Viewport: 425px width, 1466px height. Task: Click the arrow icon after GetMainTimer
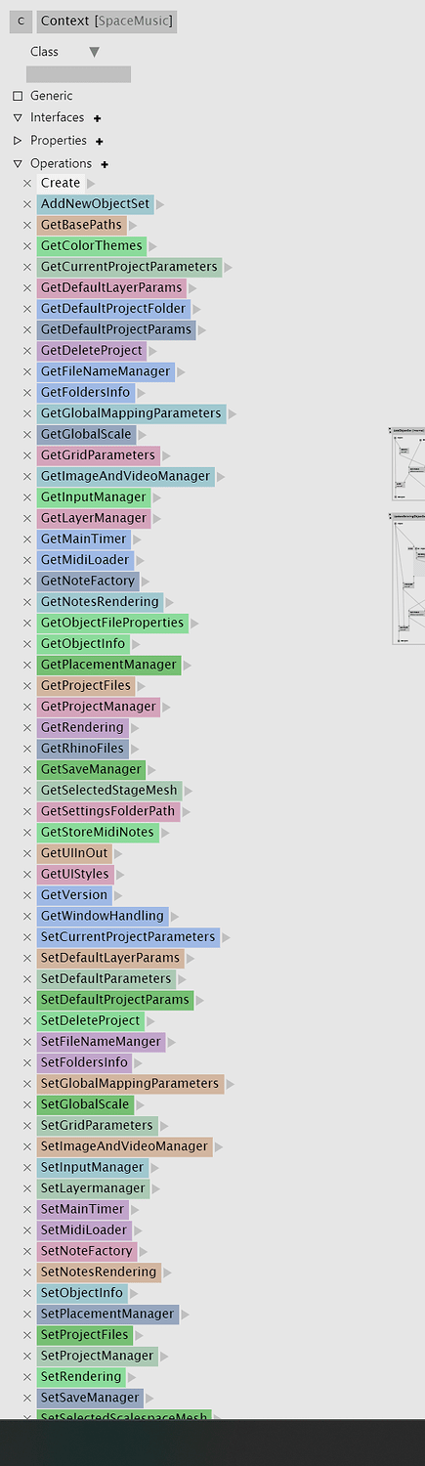tap(137, 539)
